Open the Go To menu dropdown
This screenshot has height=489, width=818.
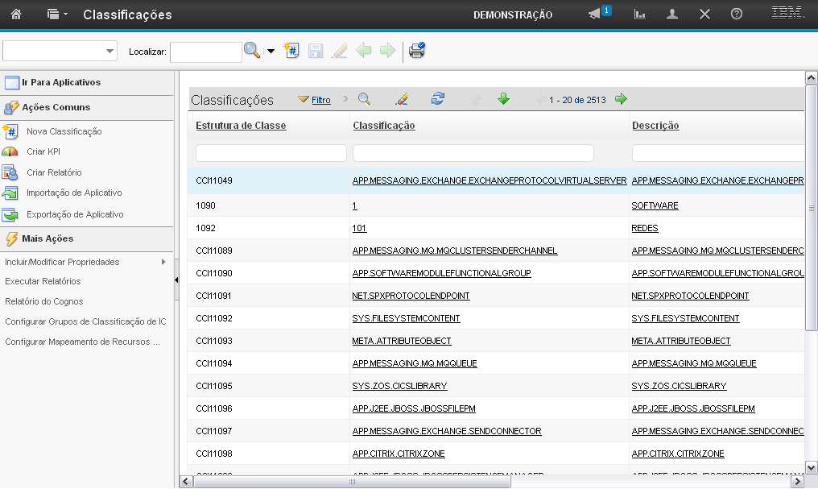[x=56, y=15]
